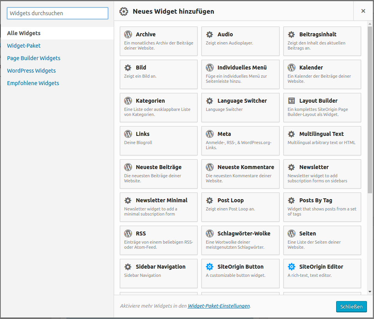The height and width of the screenshot is (319, 374).
Task: Select the Newsletter Minimal title
Action: coord(162,200)
